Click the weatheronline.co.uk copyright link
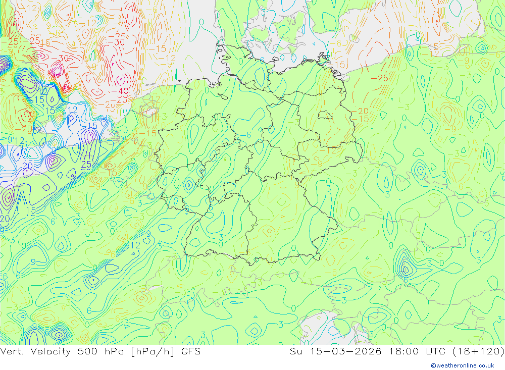Image resolution: width=505 pixels, height=370 pixels. (x=463, y=365)
